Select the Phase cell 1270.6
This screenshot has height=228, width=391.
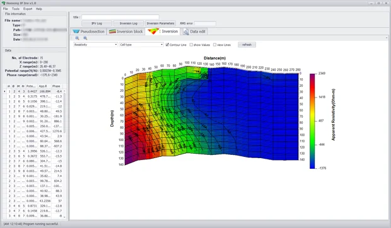(x=57, y=131)
